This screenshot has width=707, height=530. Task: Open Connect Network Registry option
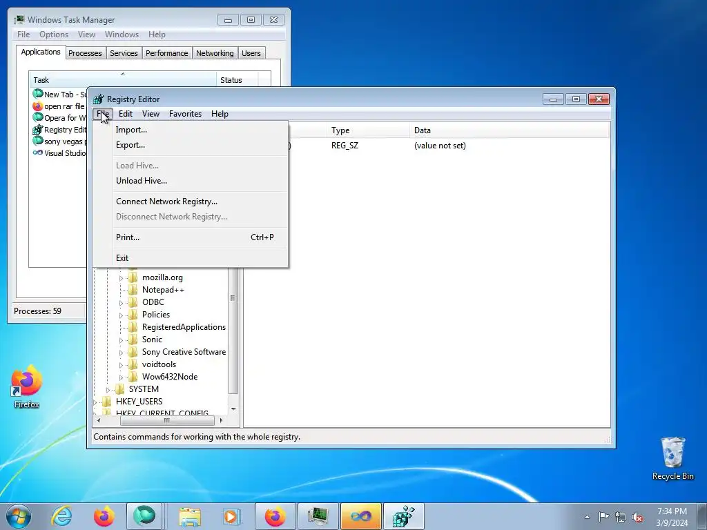[x=166, y=202]
